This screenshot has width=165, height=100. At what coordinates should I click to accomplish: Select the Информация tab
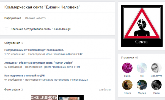(13, 18)
